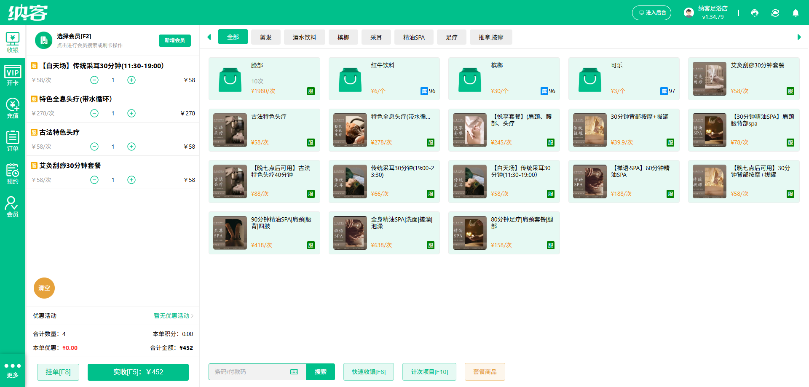The image size is (809, 387).
Task: Add 传统采耳30分钟(19:00-23:30) card
Action: click(x=384, y=181)
